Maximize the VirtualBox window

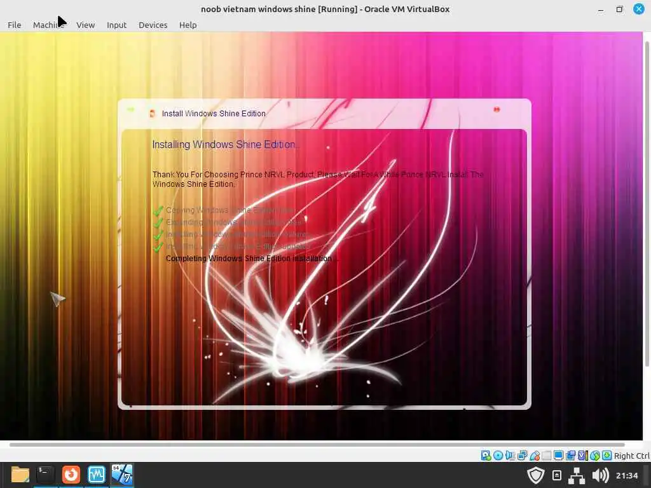pyautogui.click(x=619, y=9)
